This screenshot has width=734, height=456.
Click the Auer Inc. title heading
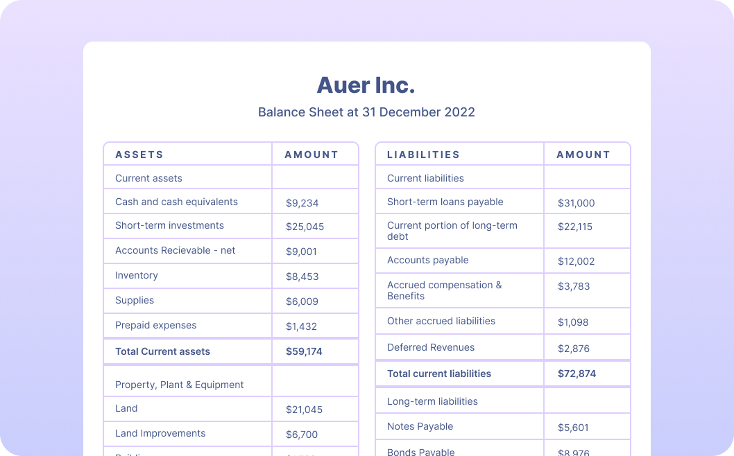click(366, 85)
